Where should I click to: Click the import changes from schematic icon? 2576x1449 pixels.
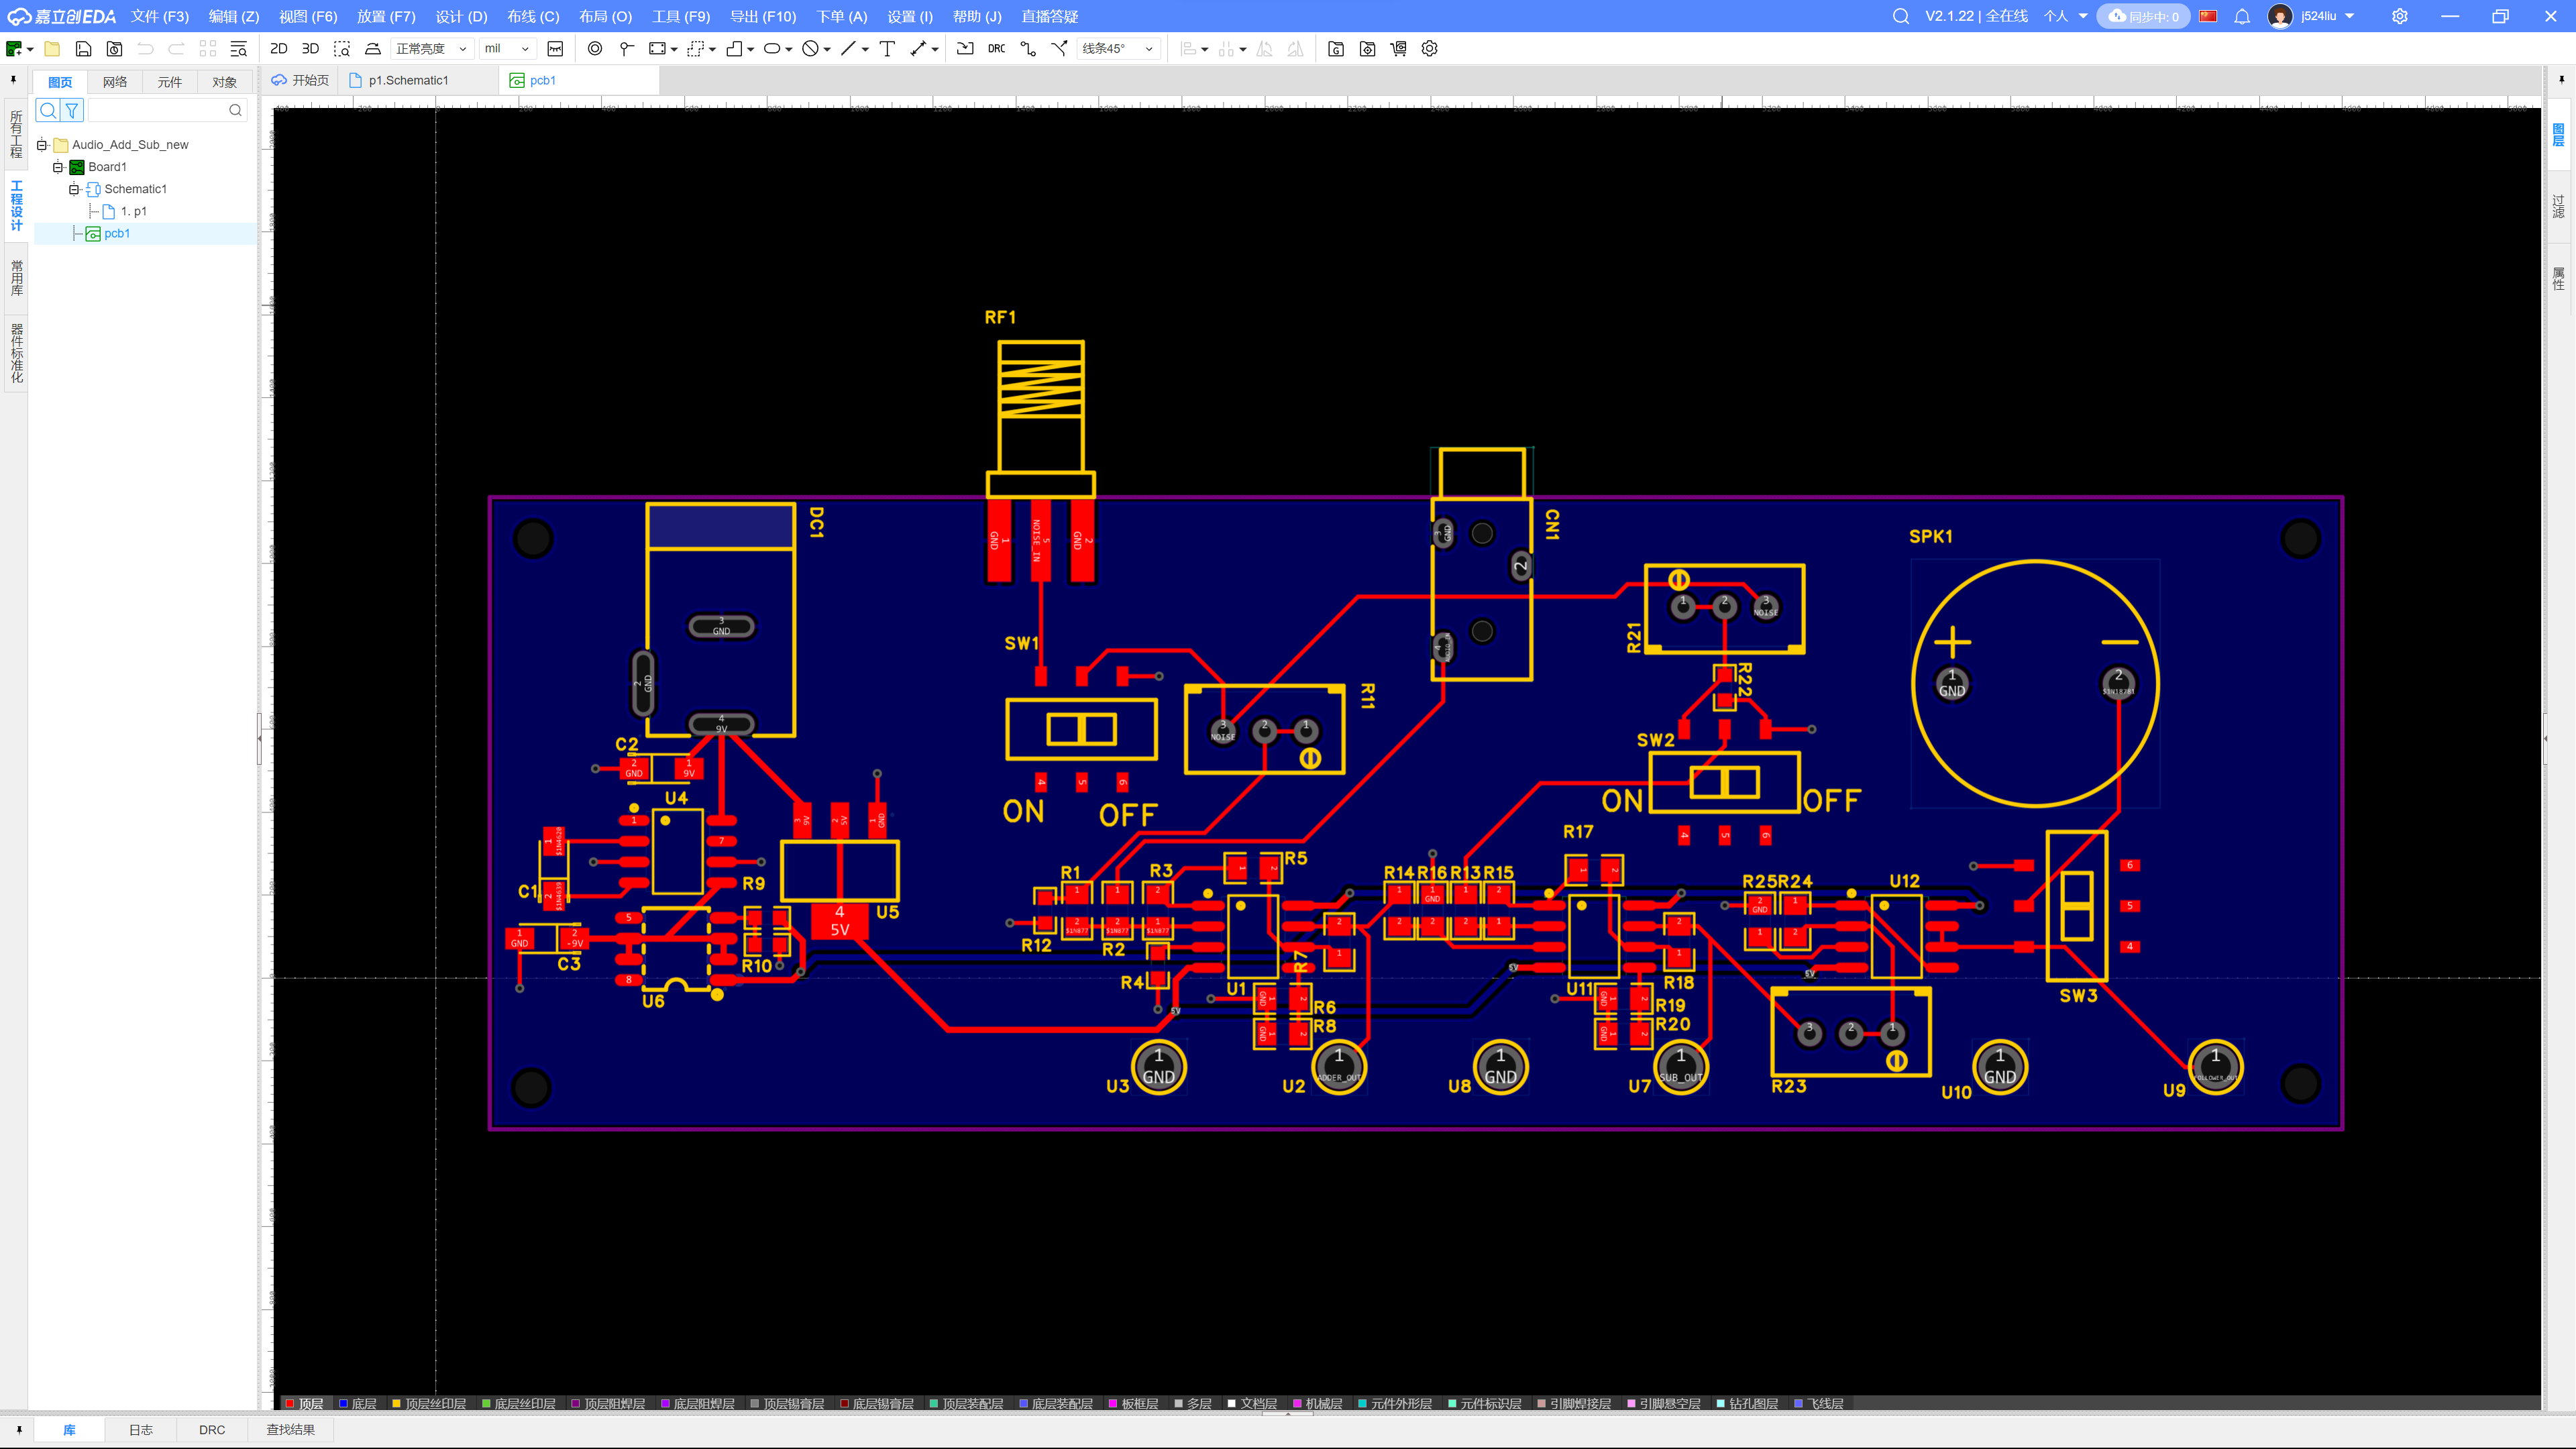(965, 49)
